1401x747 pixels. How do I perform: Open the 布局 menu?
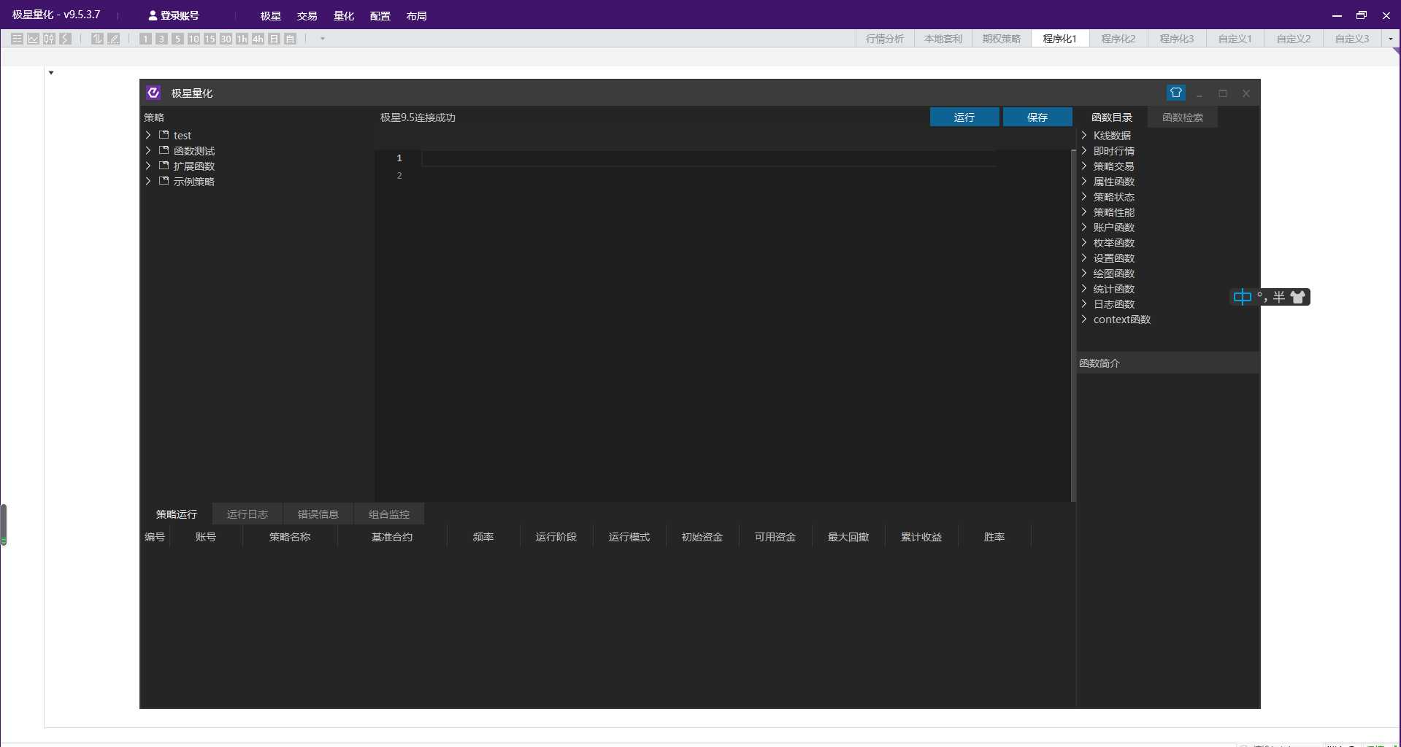(417, 15)
